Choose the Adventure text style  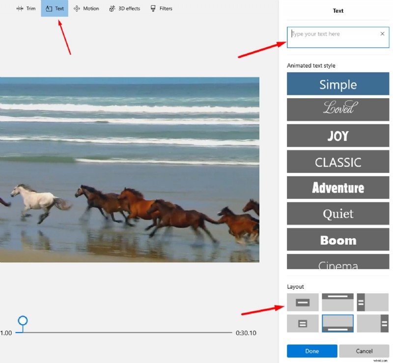(337, 188)
